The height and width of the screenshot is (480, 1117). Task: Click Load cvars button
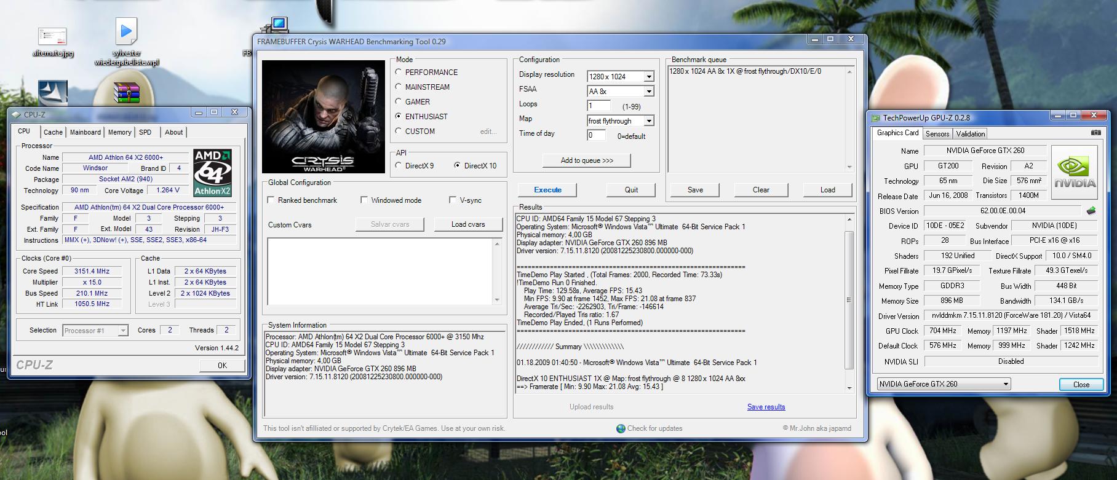(468, 224)
